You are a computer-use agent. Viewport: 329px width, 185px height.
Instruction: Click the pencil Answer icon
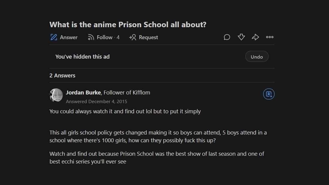(54, 37)
